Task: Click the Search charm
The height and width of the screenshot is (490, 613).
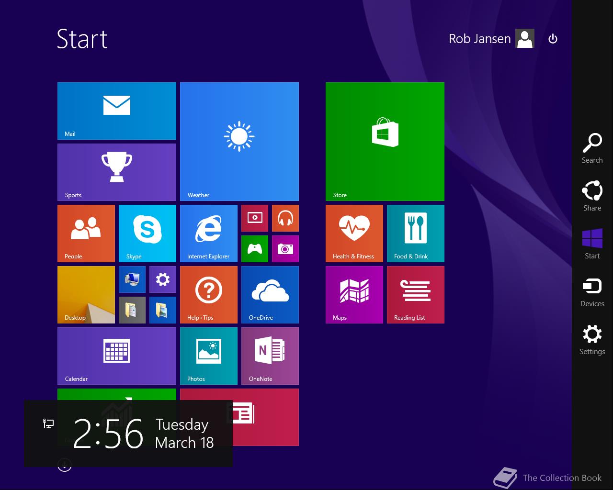Action: pos(592,148)
